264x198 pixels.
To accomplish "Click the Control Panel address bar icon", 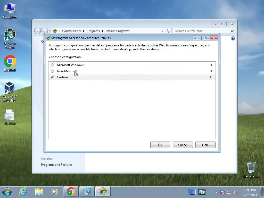I will (55, 31).
